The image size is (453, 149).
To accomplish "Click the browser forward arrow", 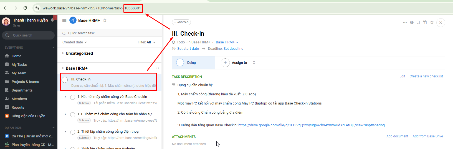I will pyautogui.click(x=15, y=8).
